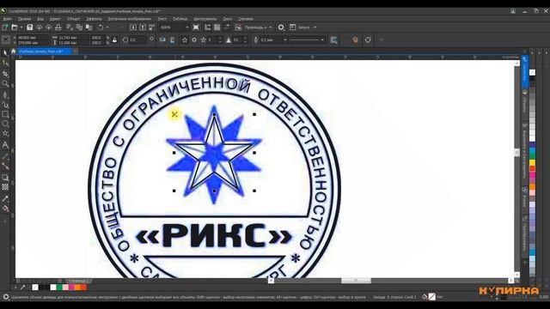Select the Page 1 tab
Screen dimensions: 550x309
[78, 281]
